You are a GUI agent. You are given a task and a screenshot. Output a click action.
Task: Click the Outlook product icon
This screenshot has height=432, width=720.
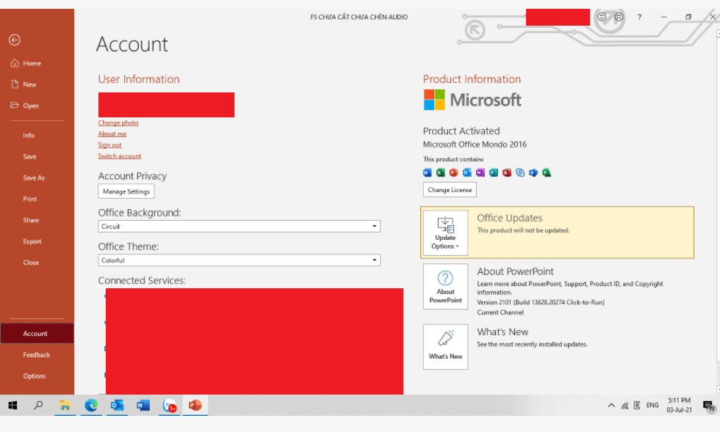tap(467, 172)
